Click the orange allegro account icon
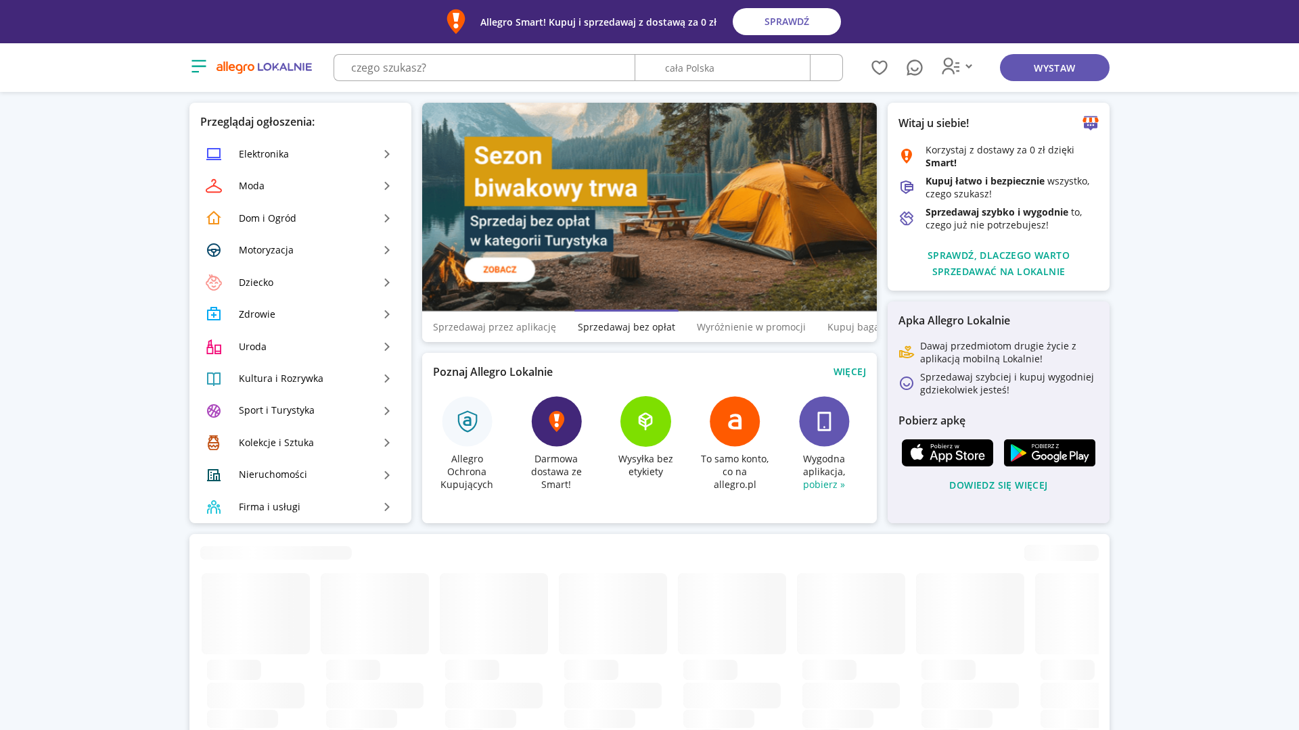 735,421
